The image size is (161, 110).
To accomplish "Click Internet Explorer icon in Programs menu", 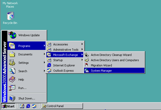I will click(49, 65).
